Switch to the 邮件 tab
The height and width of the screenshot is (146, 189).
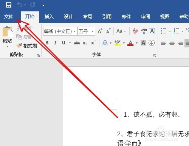tap(126, 17)
